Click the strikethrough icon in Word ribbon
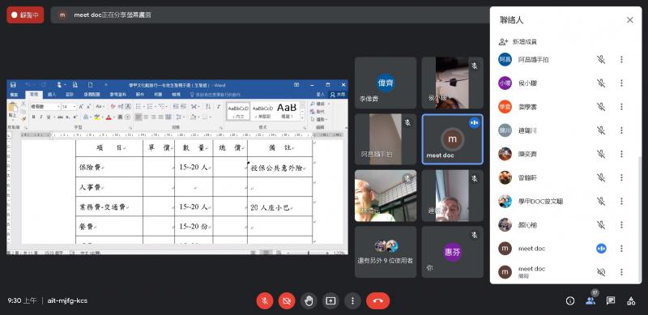 tap(60, 117)
